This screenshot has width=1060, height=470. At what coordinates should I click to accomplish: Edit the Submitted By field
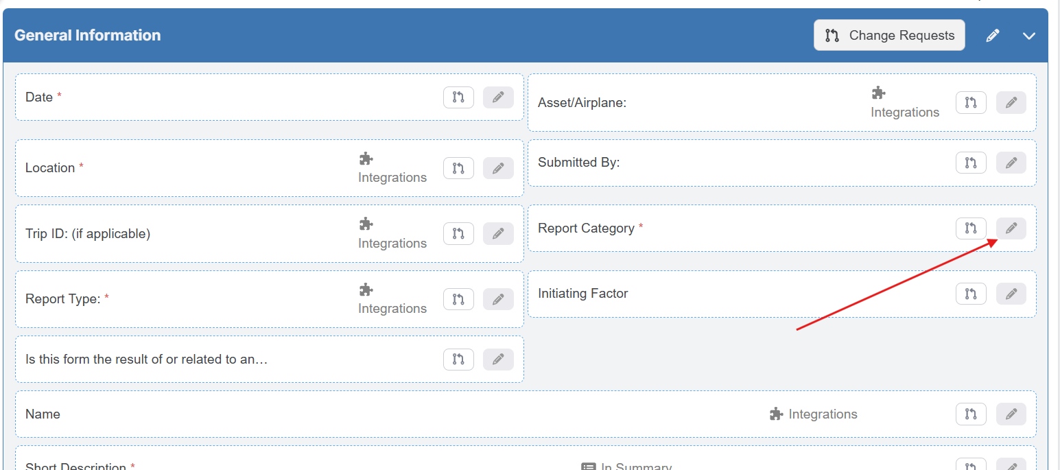pyautogui.click(x=1011, y=163)
